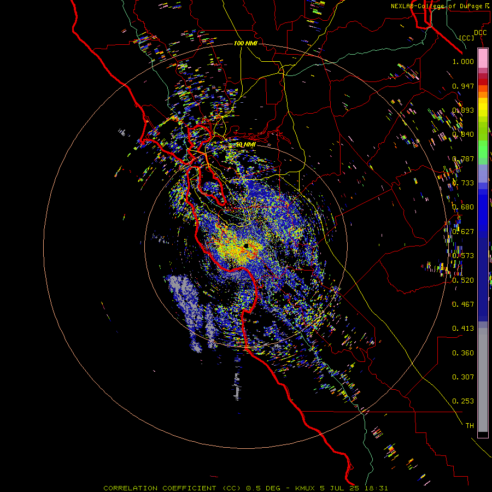The height and width of the screenshot is (492, 492).
Task: Click the gray segment of the color bar
Action: coord(483,380)
